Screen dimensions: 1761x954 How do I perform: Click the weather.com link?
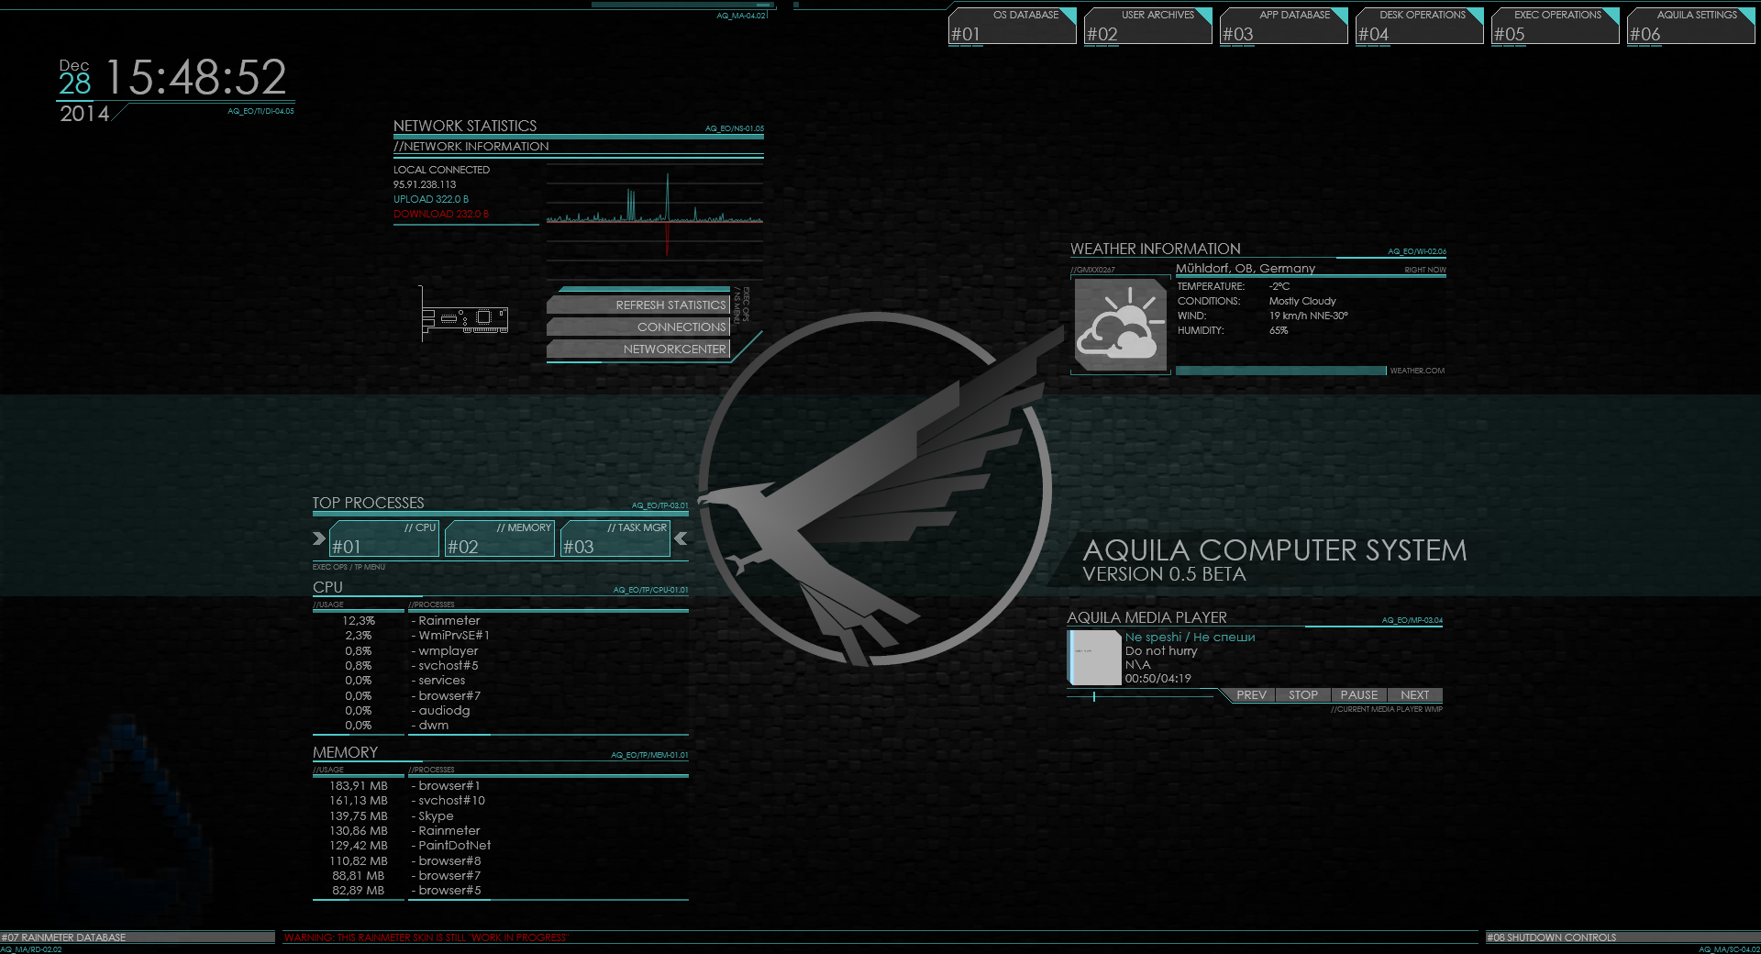[x=1416, y=371]
